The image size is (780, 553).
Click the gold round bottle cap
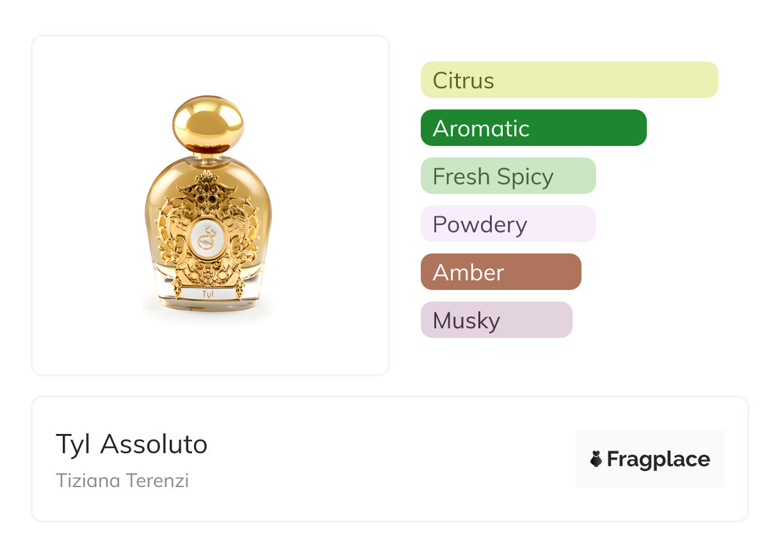pyautogui.click(x=208, y=124)
